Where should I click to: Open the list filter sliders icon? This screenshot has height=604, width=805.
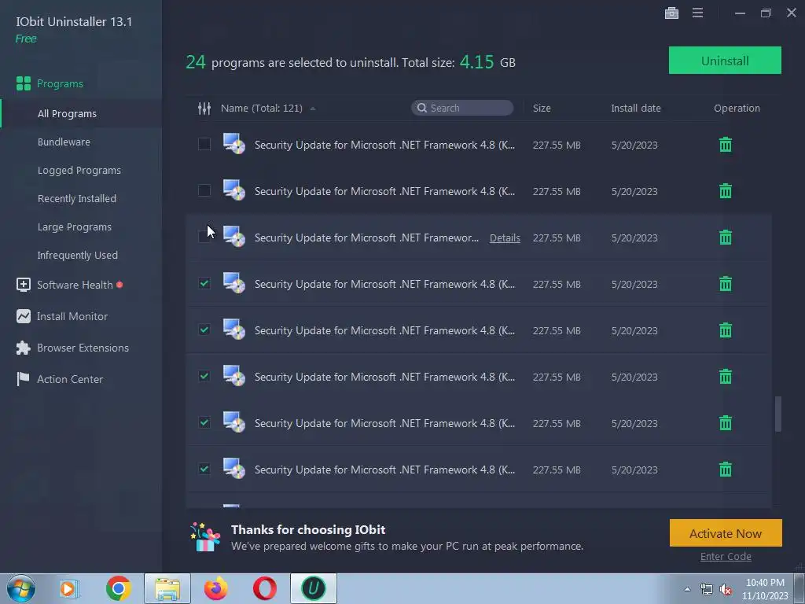pyautogui.click(x=204, y=109)
